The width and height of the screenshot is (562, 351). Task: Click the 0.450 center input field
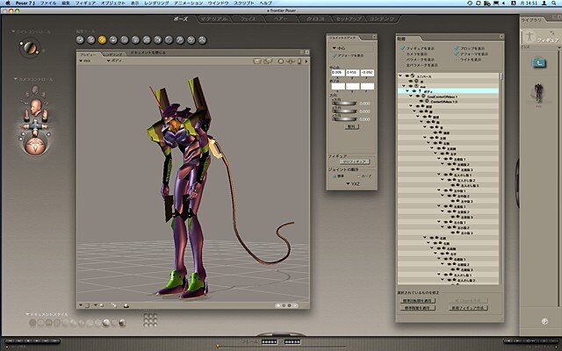pos(352,73)
